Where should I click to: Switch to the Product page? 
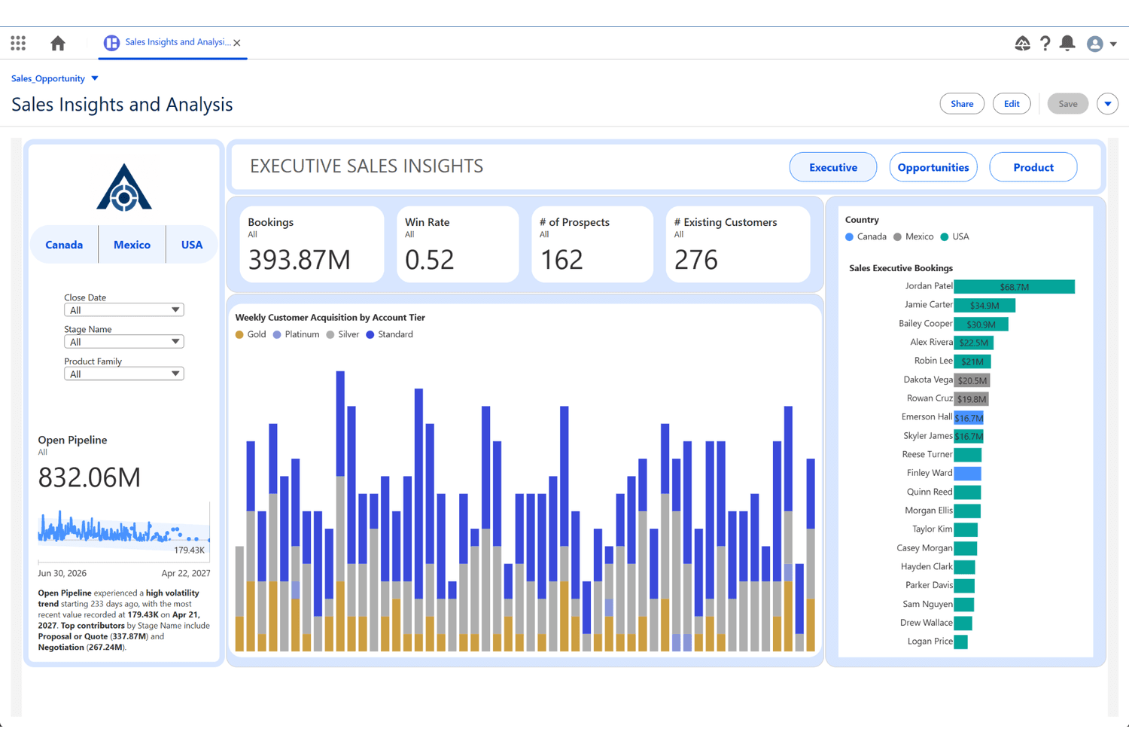pos(1033,167)
